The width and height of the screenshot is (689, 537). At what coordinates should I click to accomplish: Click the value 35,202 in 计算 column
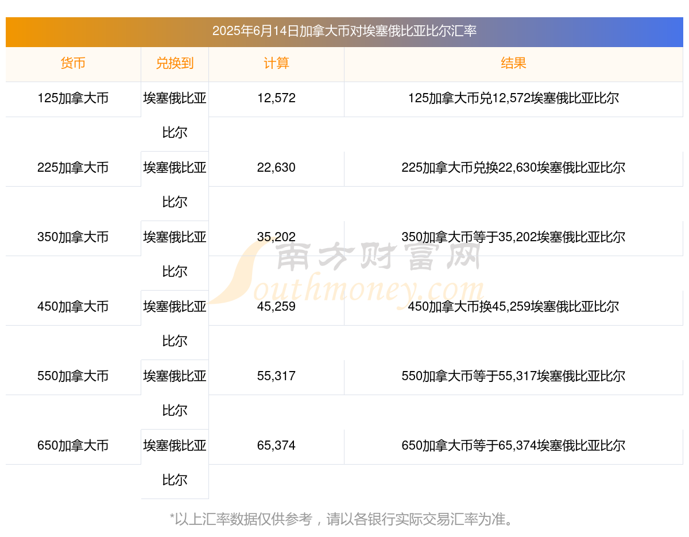[x=276, y=237]
